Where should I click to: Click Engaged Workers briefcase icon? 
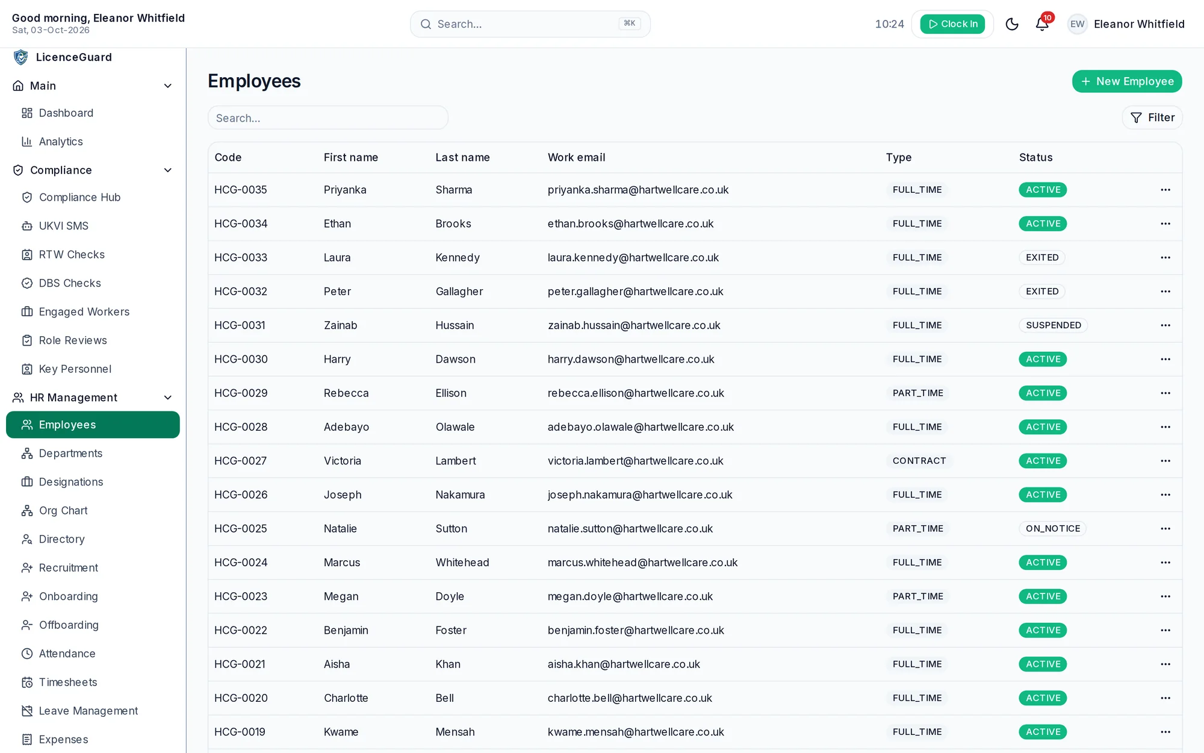(x=27, y=311)
